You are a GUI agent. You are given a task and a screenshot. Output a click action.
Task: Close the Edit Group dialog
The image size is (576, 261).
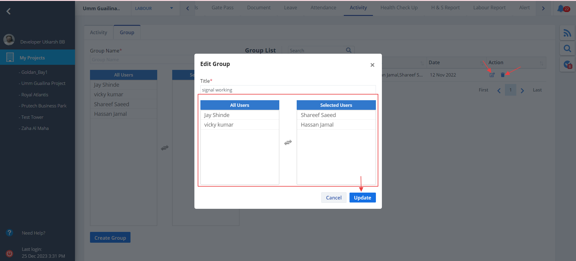click(x=372, y=65)
